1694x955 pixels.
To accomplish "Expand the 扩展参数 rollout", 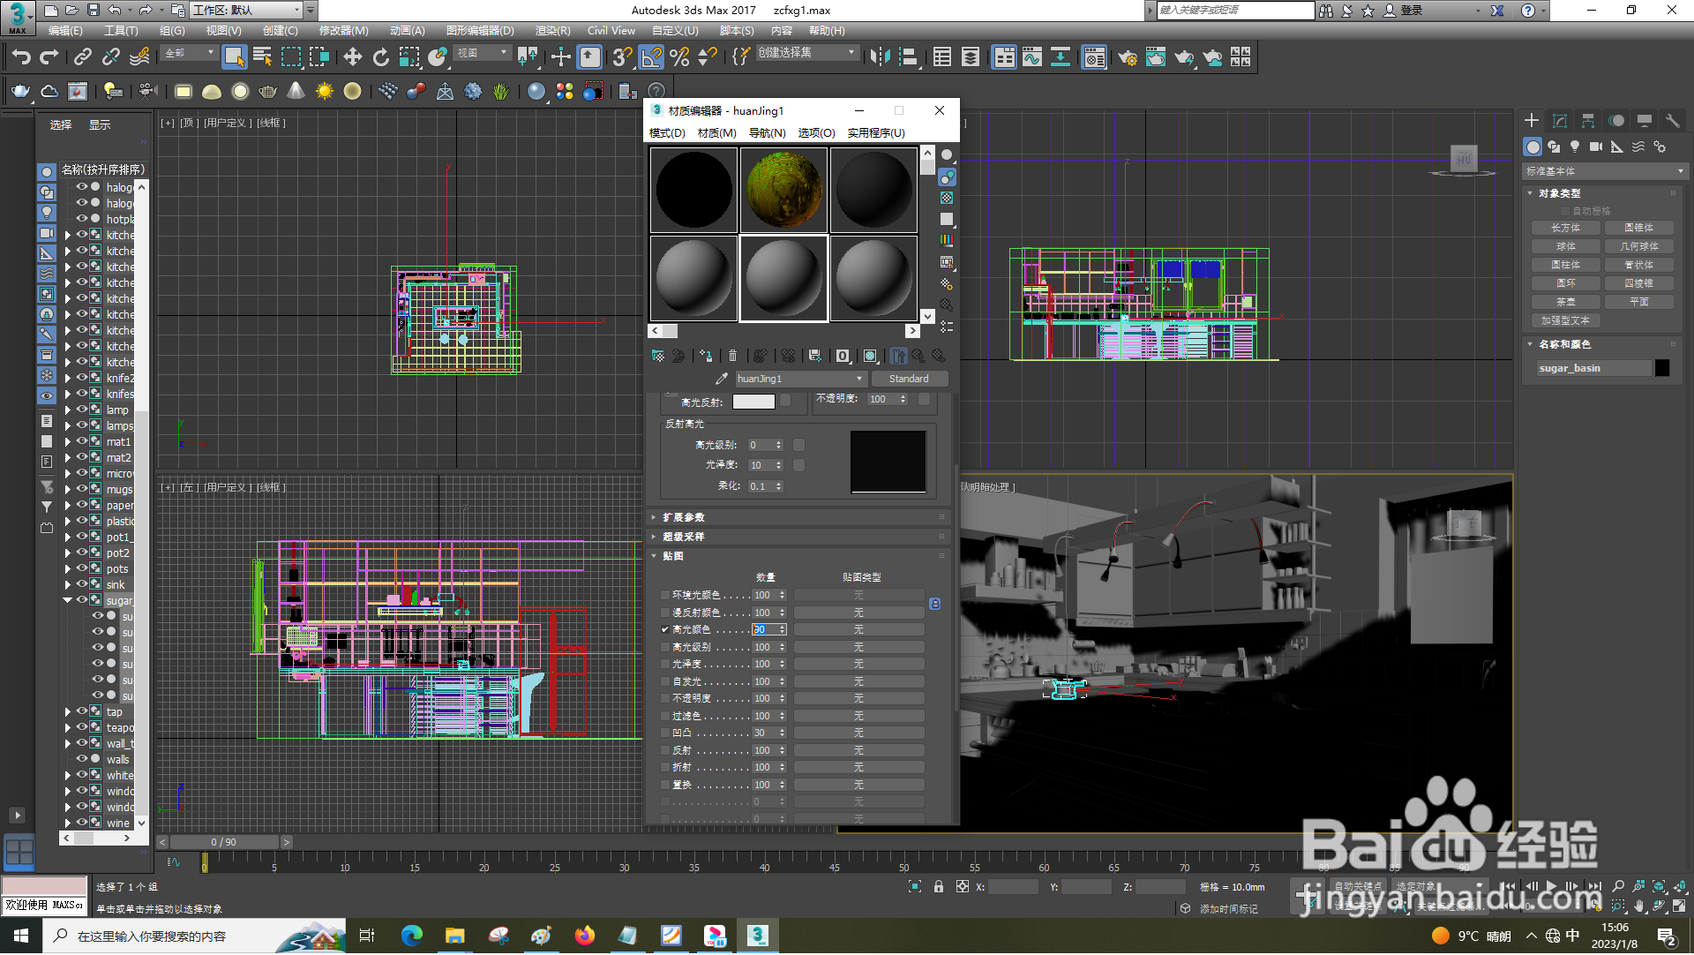I will 799,517.
